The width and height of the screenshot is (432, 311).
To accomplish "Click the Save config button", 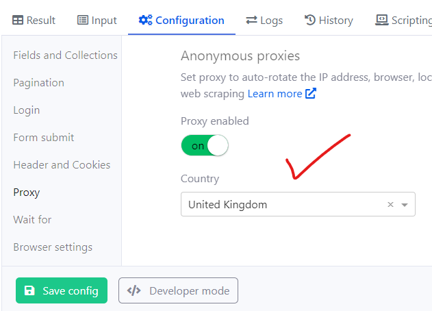I will 62,290.
